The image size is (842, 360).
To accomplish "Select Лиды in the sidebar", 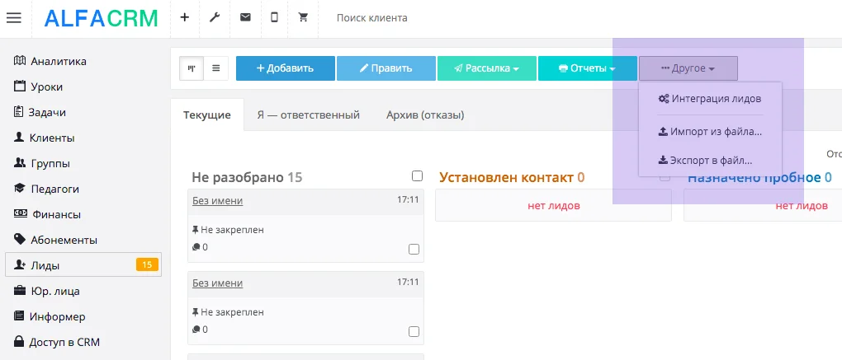I will pyautogui.click(x=83, y=264).
